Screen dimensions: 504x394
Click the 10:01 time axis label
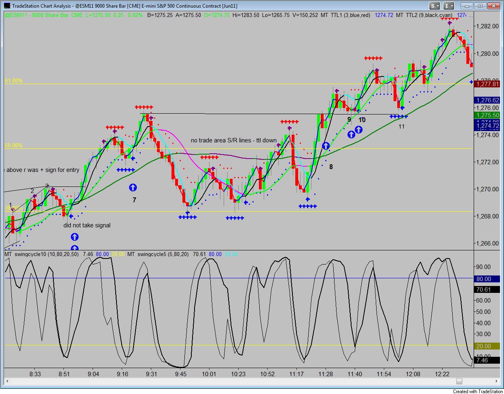(x=209, y=374)
